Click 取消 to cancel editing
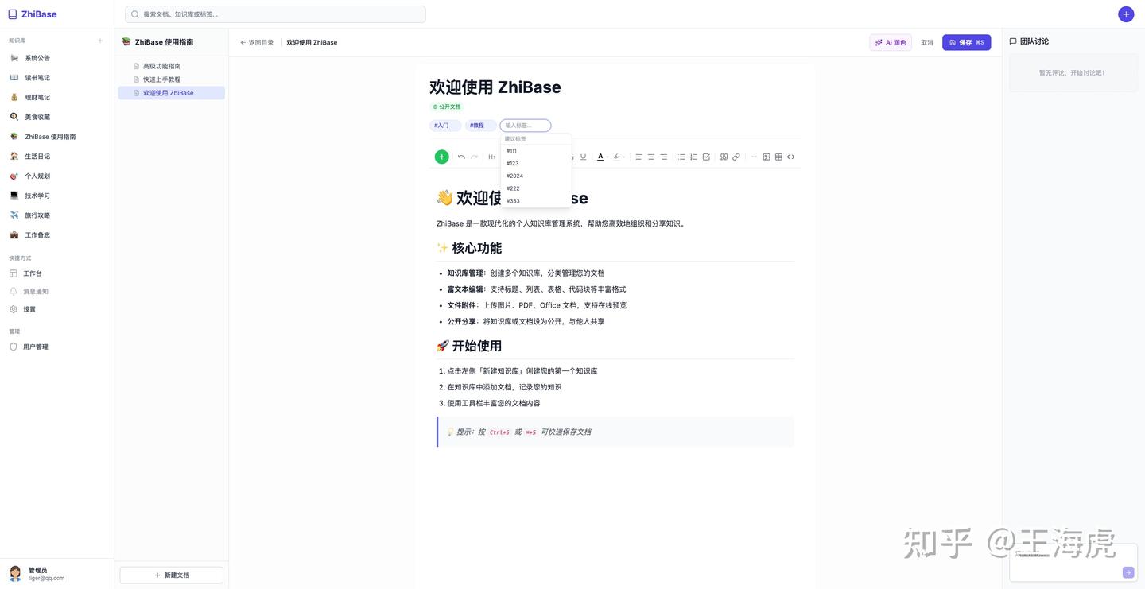 (x=927, y=43)
